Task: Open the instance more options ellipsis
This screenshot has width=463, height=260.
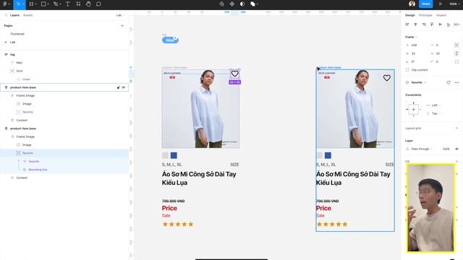Action: click(x=456, y=82)
